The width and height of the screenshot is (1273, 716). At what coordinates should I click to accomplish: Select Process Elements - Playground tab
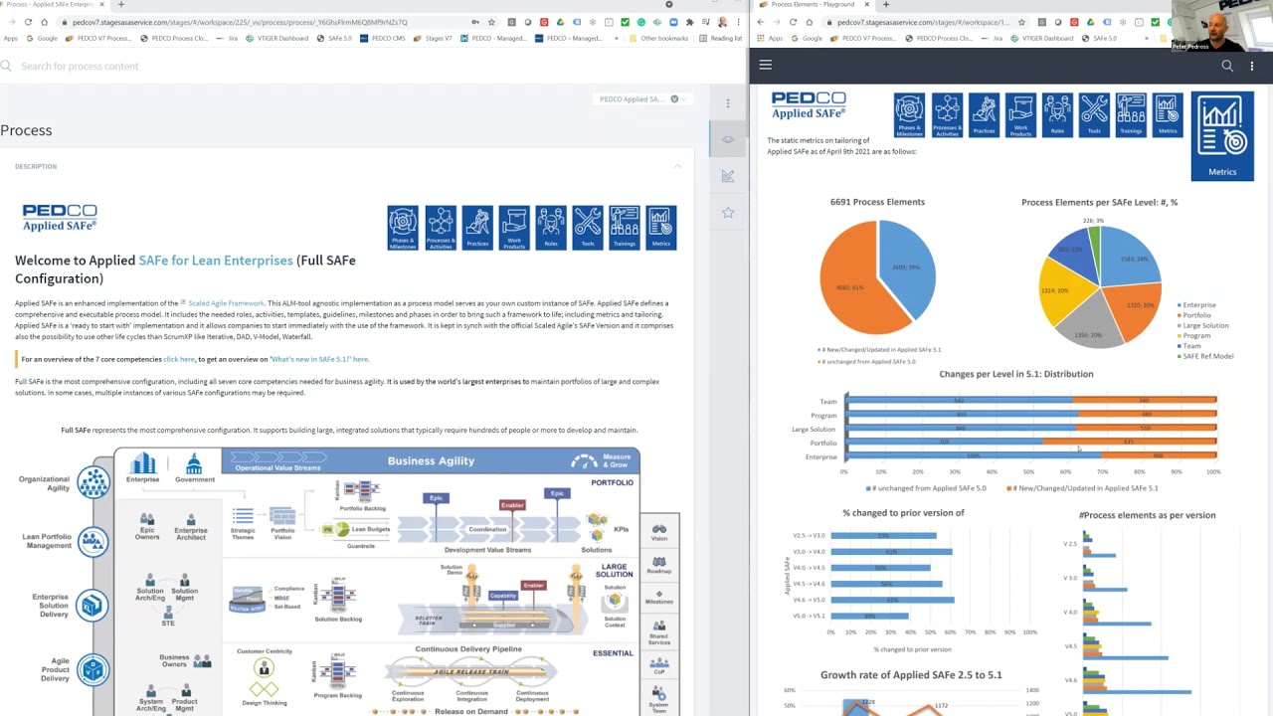(814, 5)
